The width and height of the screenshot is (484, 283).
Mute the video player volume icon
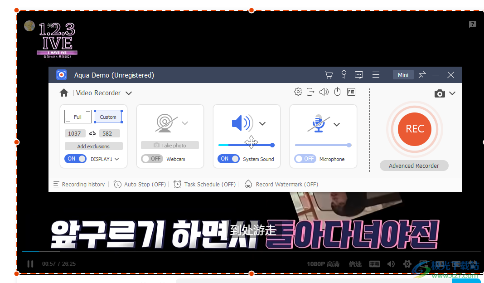pos(391,264)
